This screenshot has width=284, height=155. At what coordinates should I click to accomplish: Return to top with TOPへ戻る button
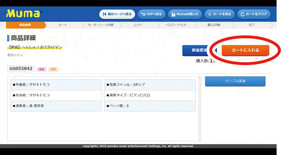(152, 14)
